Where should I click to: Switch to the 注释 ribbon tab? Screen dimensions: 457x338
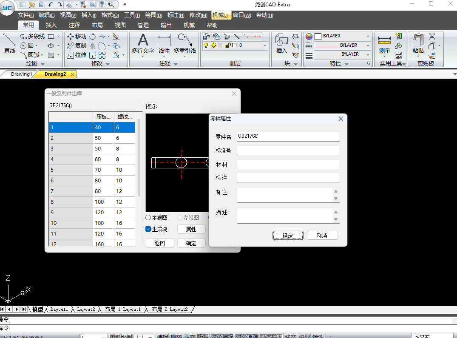(74, 25)
